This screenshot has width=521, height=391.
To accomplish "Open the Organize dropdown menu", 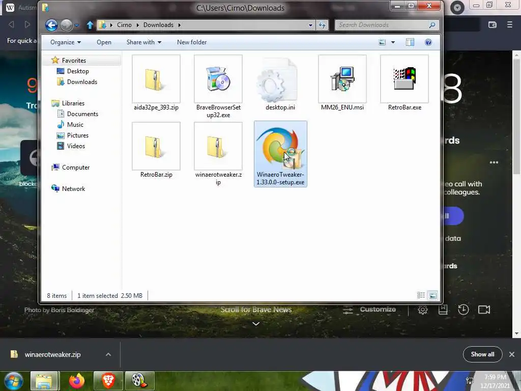I will 66,42.
